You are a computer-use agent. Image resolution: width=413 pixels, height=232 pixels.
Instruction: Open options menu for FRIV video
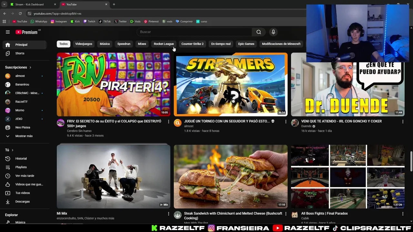168,121
